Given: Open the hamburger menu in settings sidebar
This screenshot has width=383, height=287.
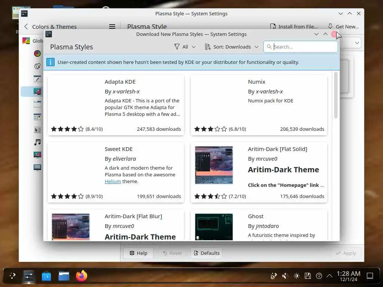Looking at the screenshot, I should tap(112, 27).
